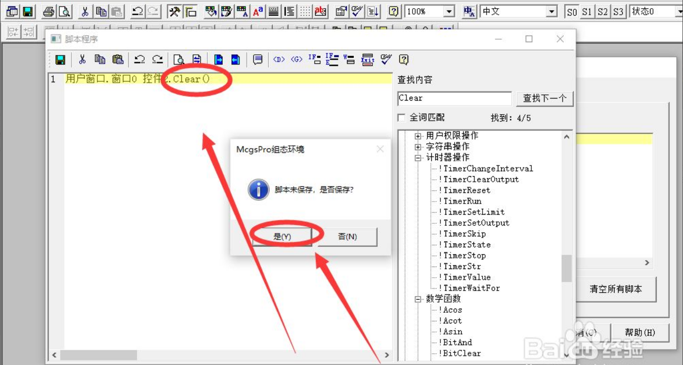Click 是(Y) to save the script

(x=282, y=237)
